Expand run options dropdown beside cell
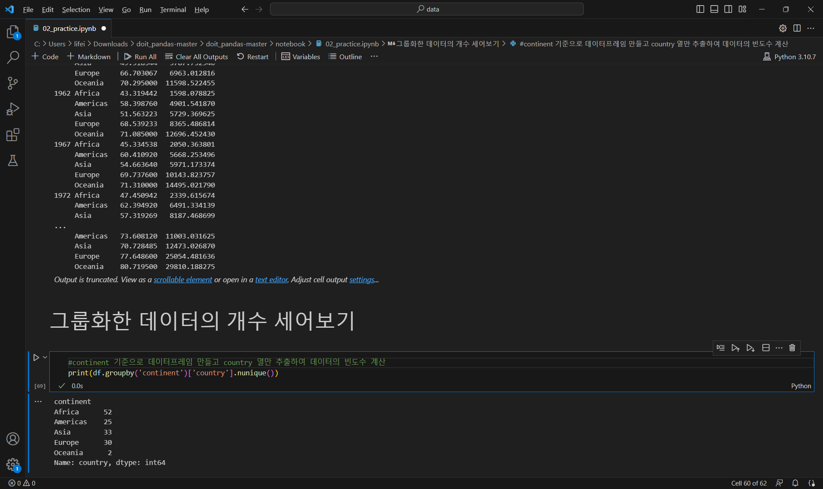Viewport: 823px width, 489px height. pyautogui.click(x=45, y=357)
